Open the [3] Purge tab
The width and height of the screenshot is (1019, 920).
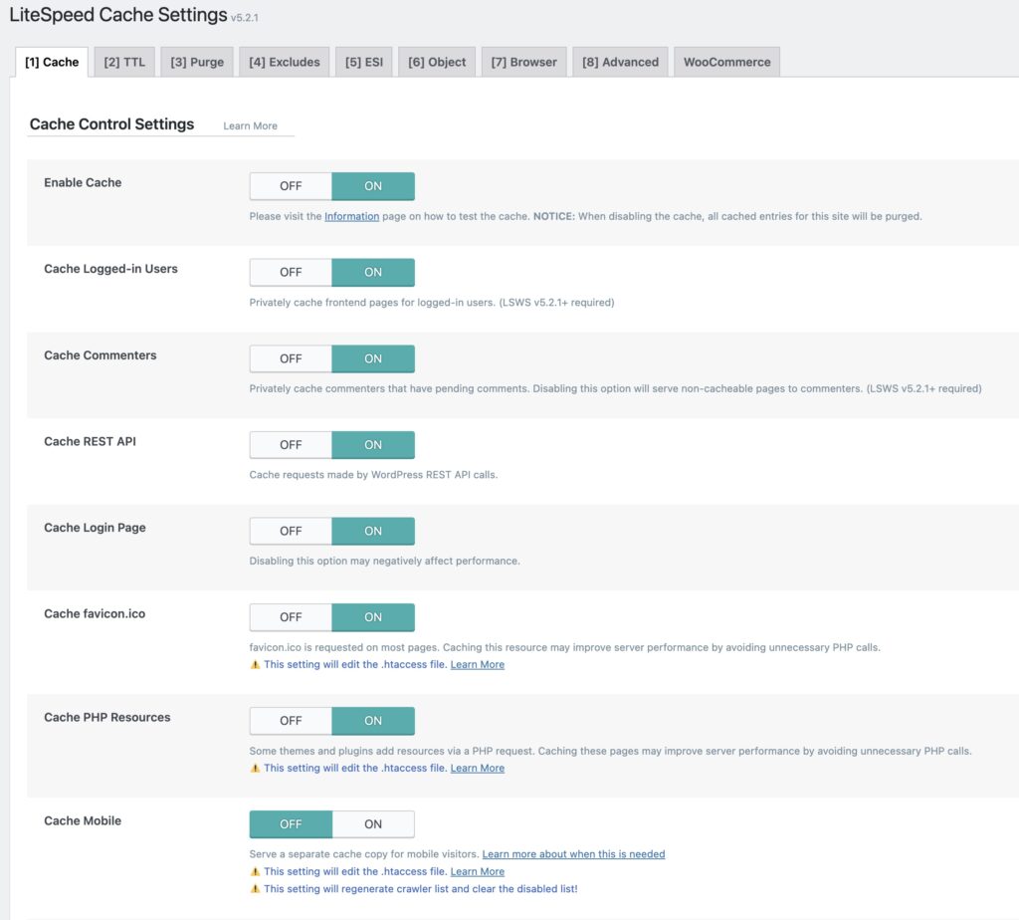[x=197, y=63]
